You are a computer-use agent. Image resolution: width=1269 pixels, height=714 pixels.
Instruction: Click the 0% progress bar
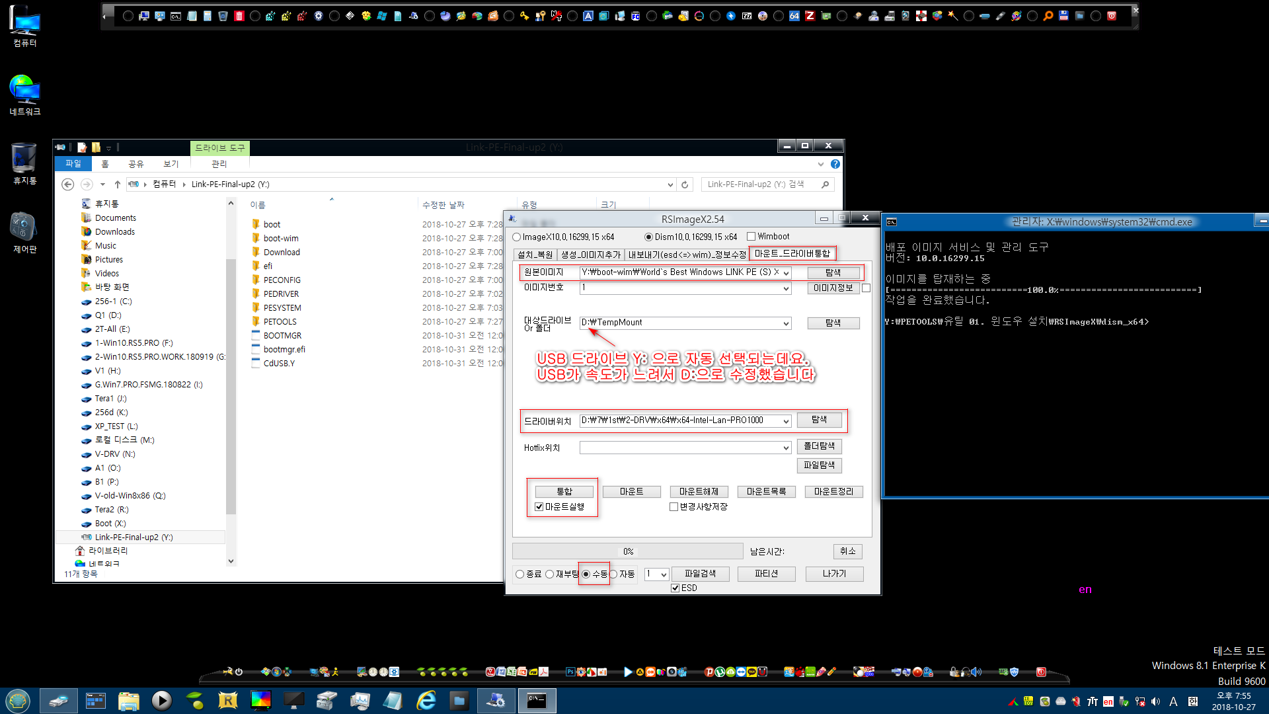point(628,551)
